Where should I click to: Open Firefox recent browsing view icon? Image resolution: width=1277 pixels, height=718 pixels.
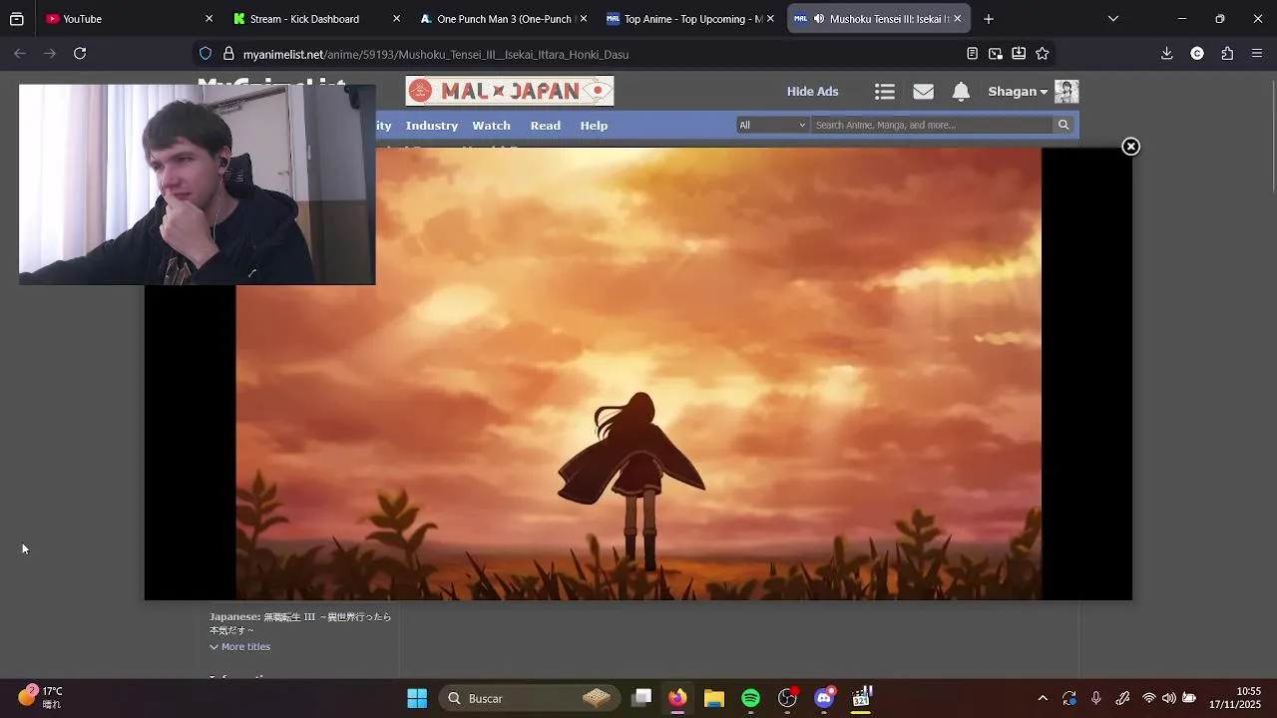click(x=16, y=19)
